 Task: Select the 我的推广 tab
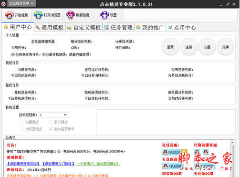[x=150, y=28]
